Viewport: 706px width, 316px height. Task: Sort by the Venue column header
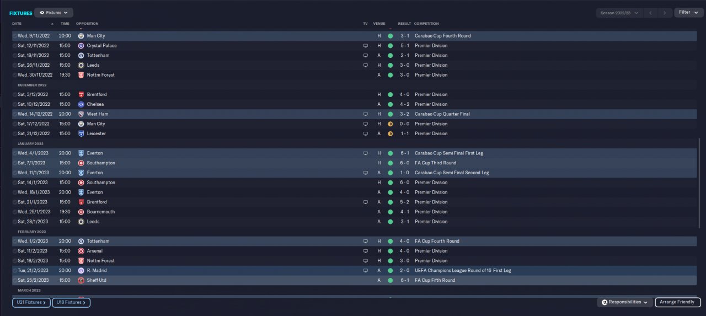tap(379, 24)
